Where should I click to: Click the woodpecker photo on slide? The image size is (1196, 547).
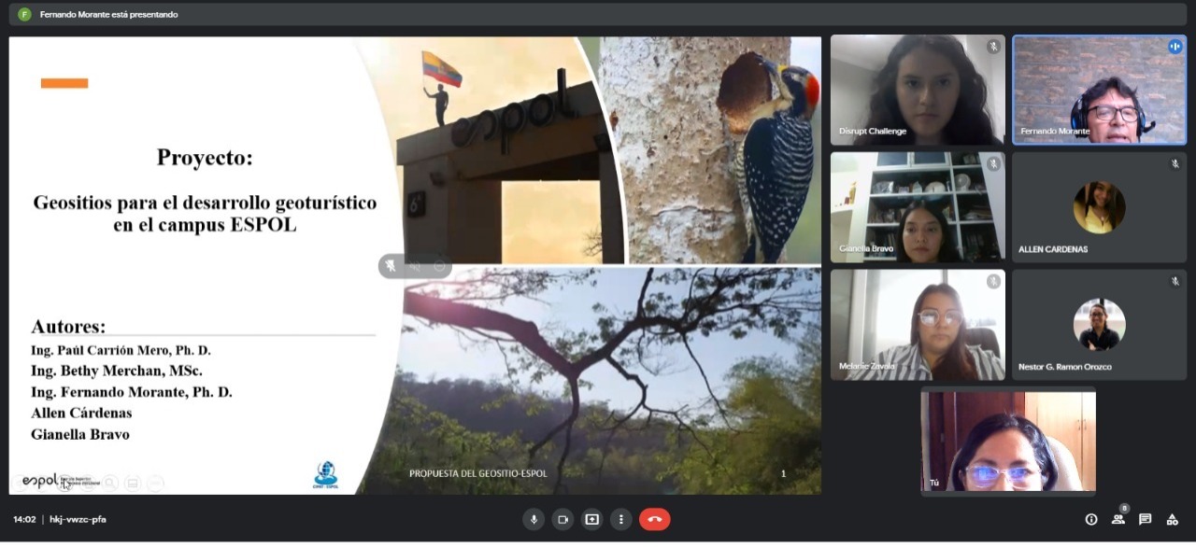tap(711, 149)
